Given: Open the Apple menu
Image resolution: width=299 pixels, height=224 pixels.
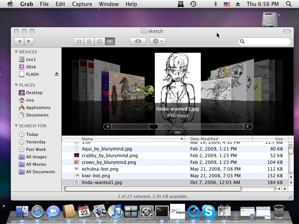Looking at the screenshot, I should click(10, 4).
